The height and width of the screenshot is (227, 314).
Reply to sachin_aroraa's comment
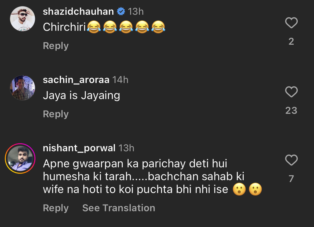tap(56, 114)
